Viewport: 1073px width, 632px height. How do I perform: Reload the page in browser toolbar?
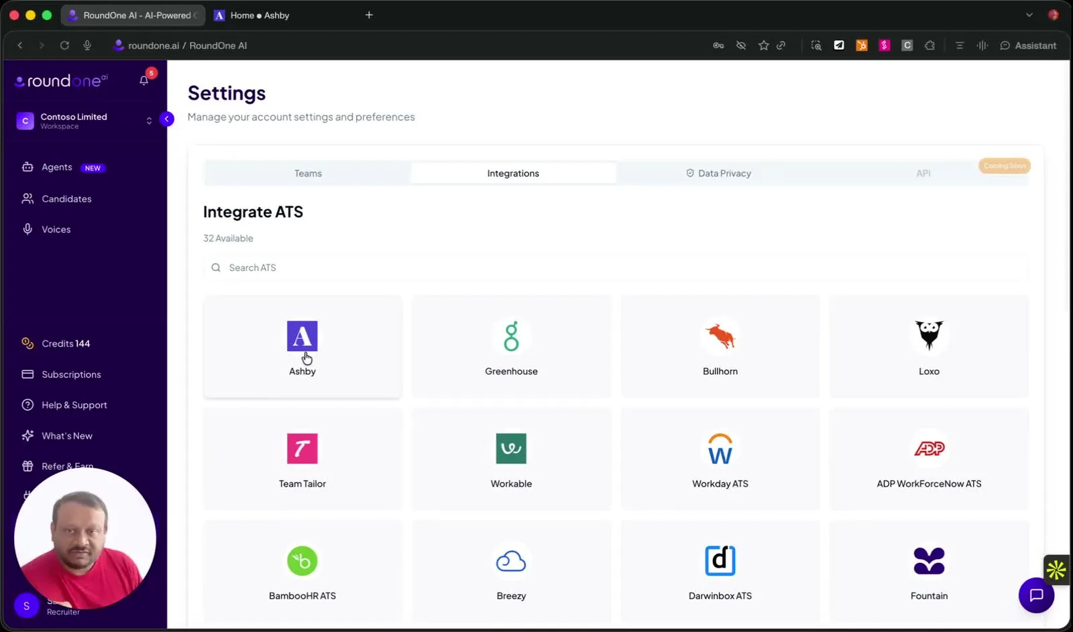(x=64, y=46)
